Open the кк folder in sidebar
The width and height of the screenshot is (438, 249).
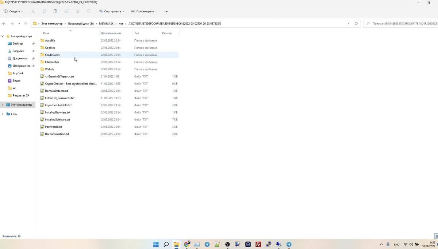pyautogui.click(x=14, y=88)
